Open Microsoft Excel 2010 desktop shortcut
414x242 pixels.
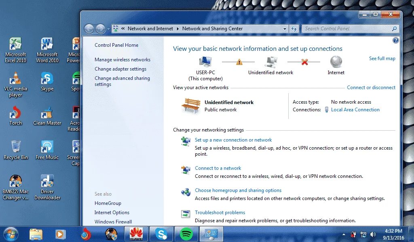pyautogui.click(x=16, y=50)
